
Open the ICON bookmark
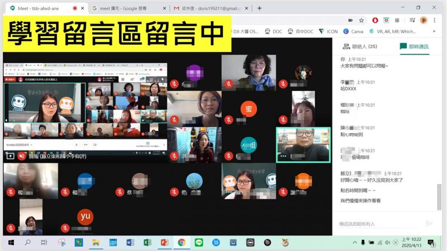pos(328,31)
